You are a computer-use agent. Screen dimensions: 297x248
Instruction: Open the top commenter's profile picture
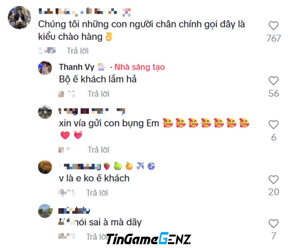point(19,17)
